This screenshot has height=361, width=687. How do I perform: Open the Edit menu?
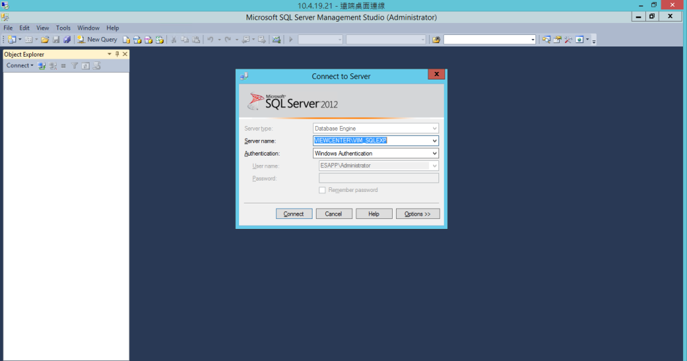click(24, 28)
